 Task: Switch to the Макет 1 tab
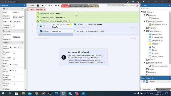point(93,6)
